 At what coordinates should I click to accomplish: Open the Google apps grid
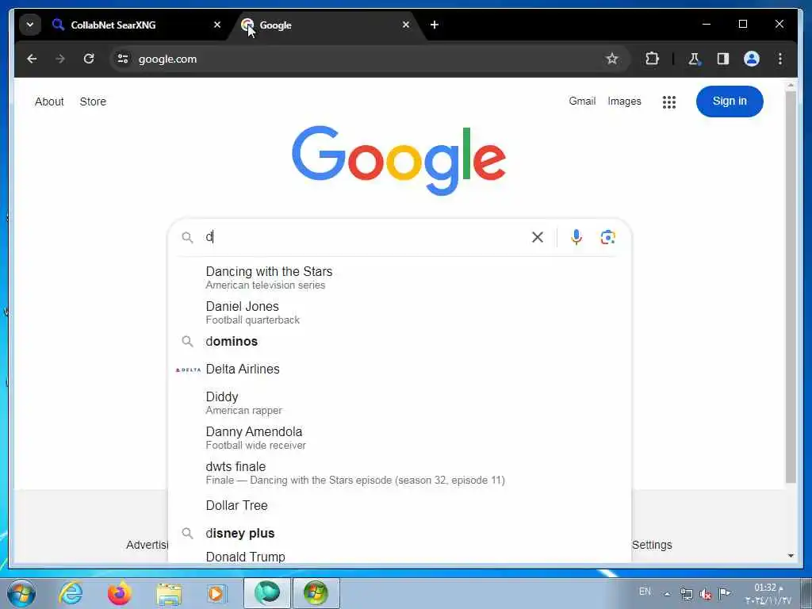click(669, 102)
